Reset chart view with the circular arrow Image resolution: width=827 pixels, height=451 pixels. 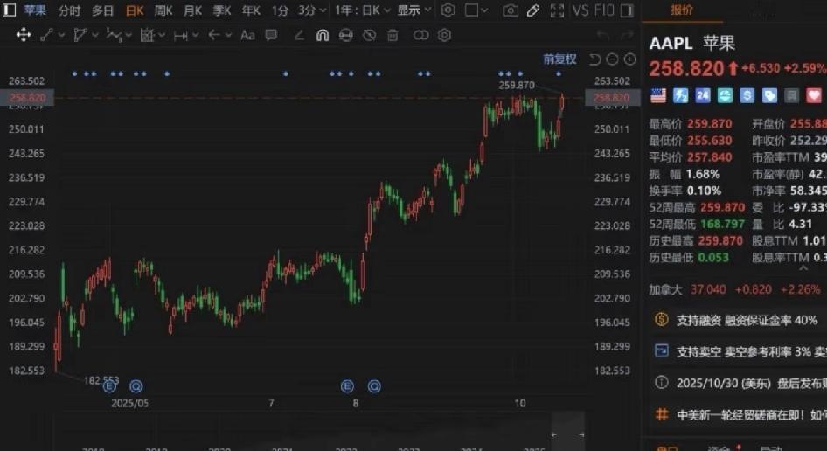coord(595,59)
